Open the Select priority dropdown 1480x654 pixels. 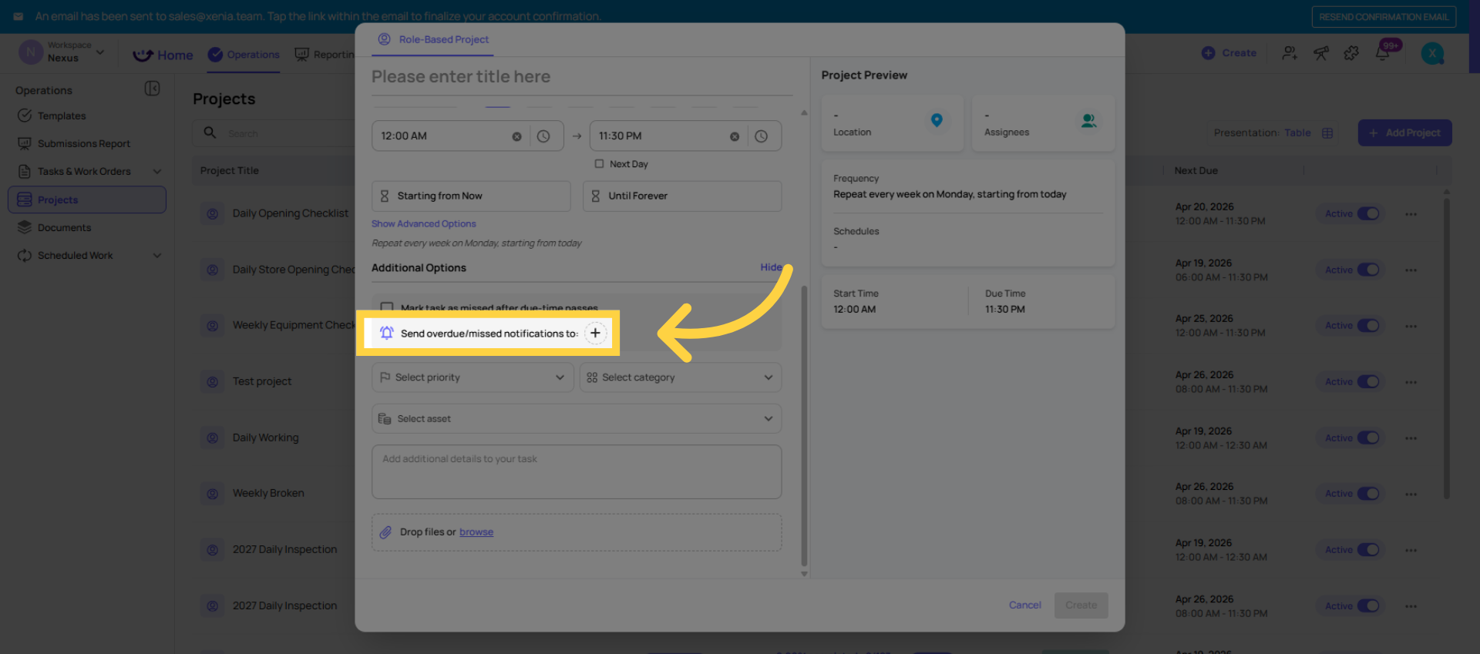(x=473, y=377)
